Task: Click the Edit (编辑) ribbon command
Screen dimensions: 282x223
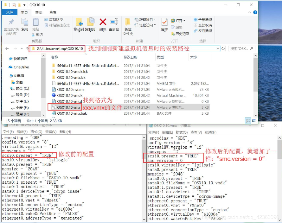Action: [176, 27]
